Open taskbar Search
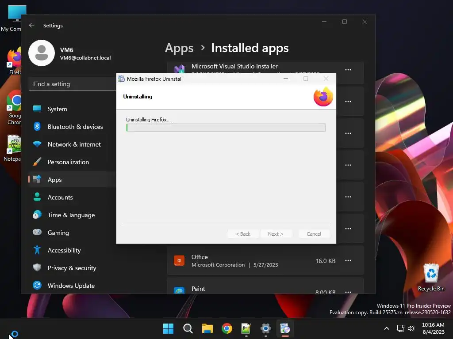 pos(188,328)
